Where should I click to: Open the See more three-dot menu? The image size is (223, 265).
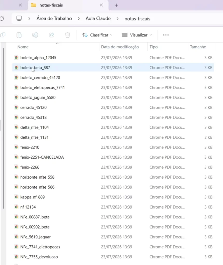[166, 35]
